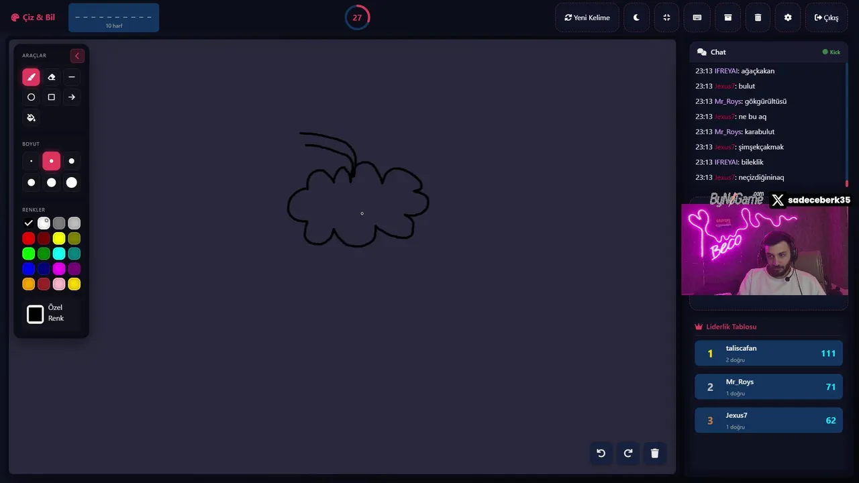Viewport: 859px width, 483px height.
Task: Select the bright blue color swatch
Action: pos(28,269)
